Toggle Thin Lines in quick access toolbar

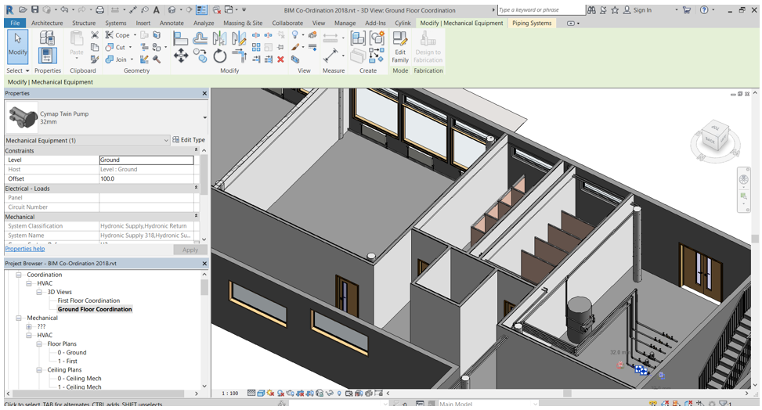point(202,9)
